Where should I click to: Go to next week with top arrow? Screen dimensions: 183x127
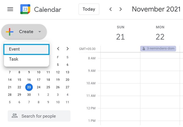tap(121, 9)
